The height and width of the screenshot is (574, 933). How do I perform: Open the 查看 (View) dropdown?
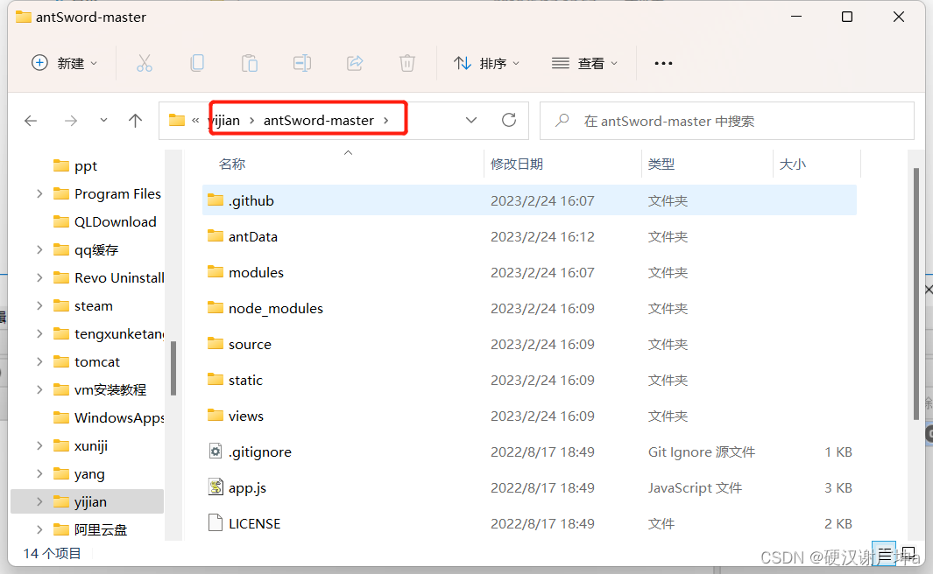(585, 63)
